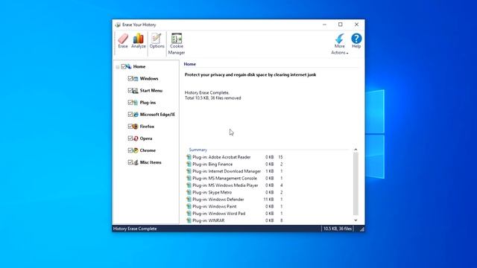Open the Help button
The image size is (477, 268).
pyautogui.click(x=356, y=41)
